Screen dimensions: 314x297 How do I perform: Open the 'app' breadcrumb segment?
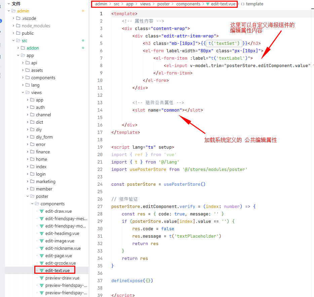(130, 4)
